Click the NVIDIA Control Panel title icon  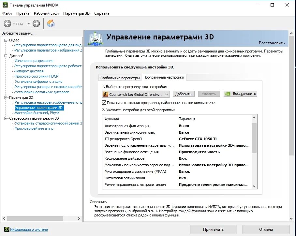click(5, 5)
